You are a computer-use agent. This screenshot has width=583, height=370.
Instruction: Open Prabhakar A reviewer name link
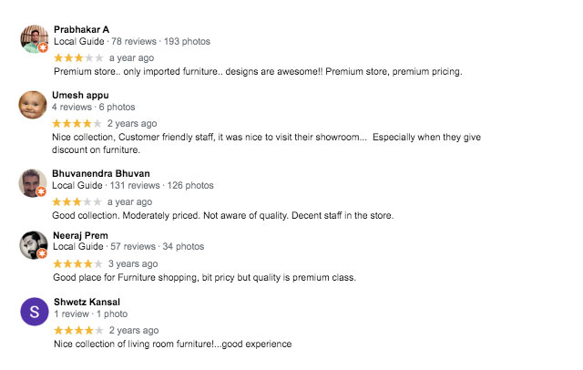(x=81, y=29)
